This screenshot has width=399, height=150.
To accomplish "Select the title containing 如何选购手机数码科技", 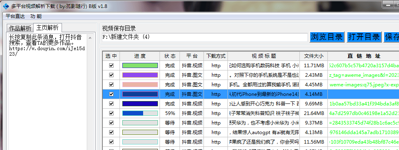I will pyautogui.click(x=264, y=66).
